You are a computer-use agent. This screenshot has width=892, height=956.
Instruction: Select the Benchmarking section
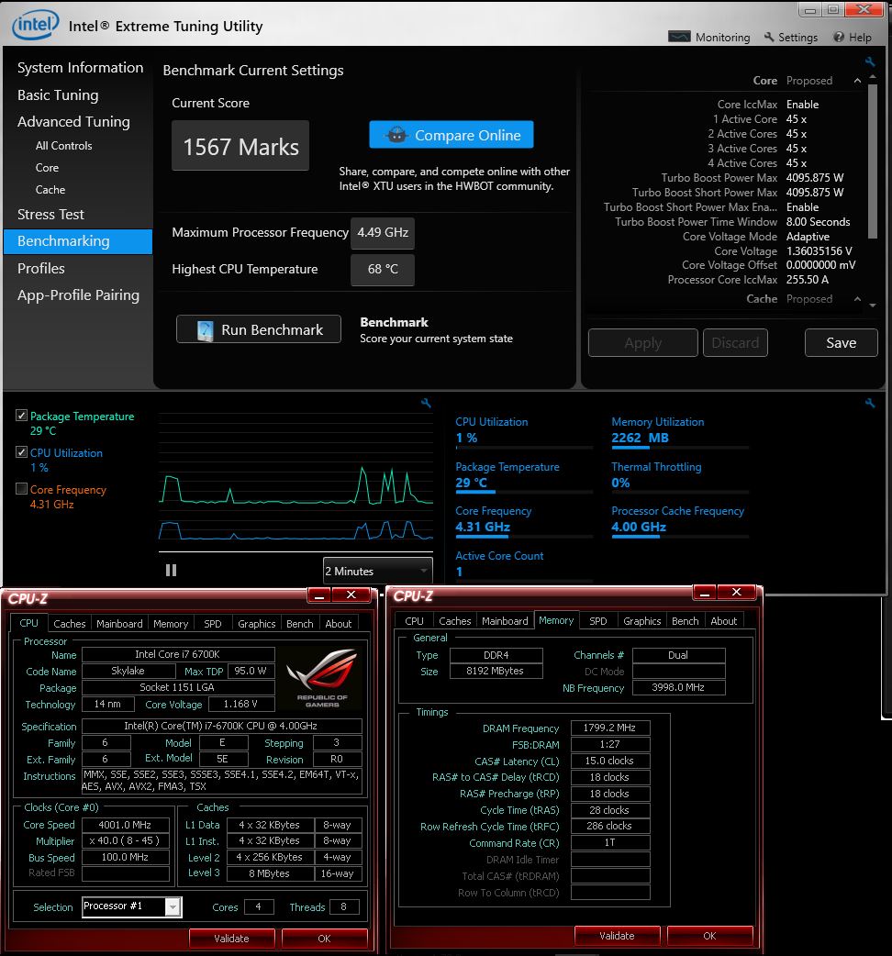pyautogui.click(x=78, y=241)
